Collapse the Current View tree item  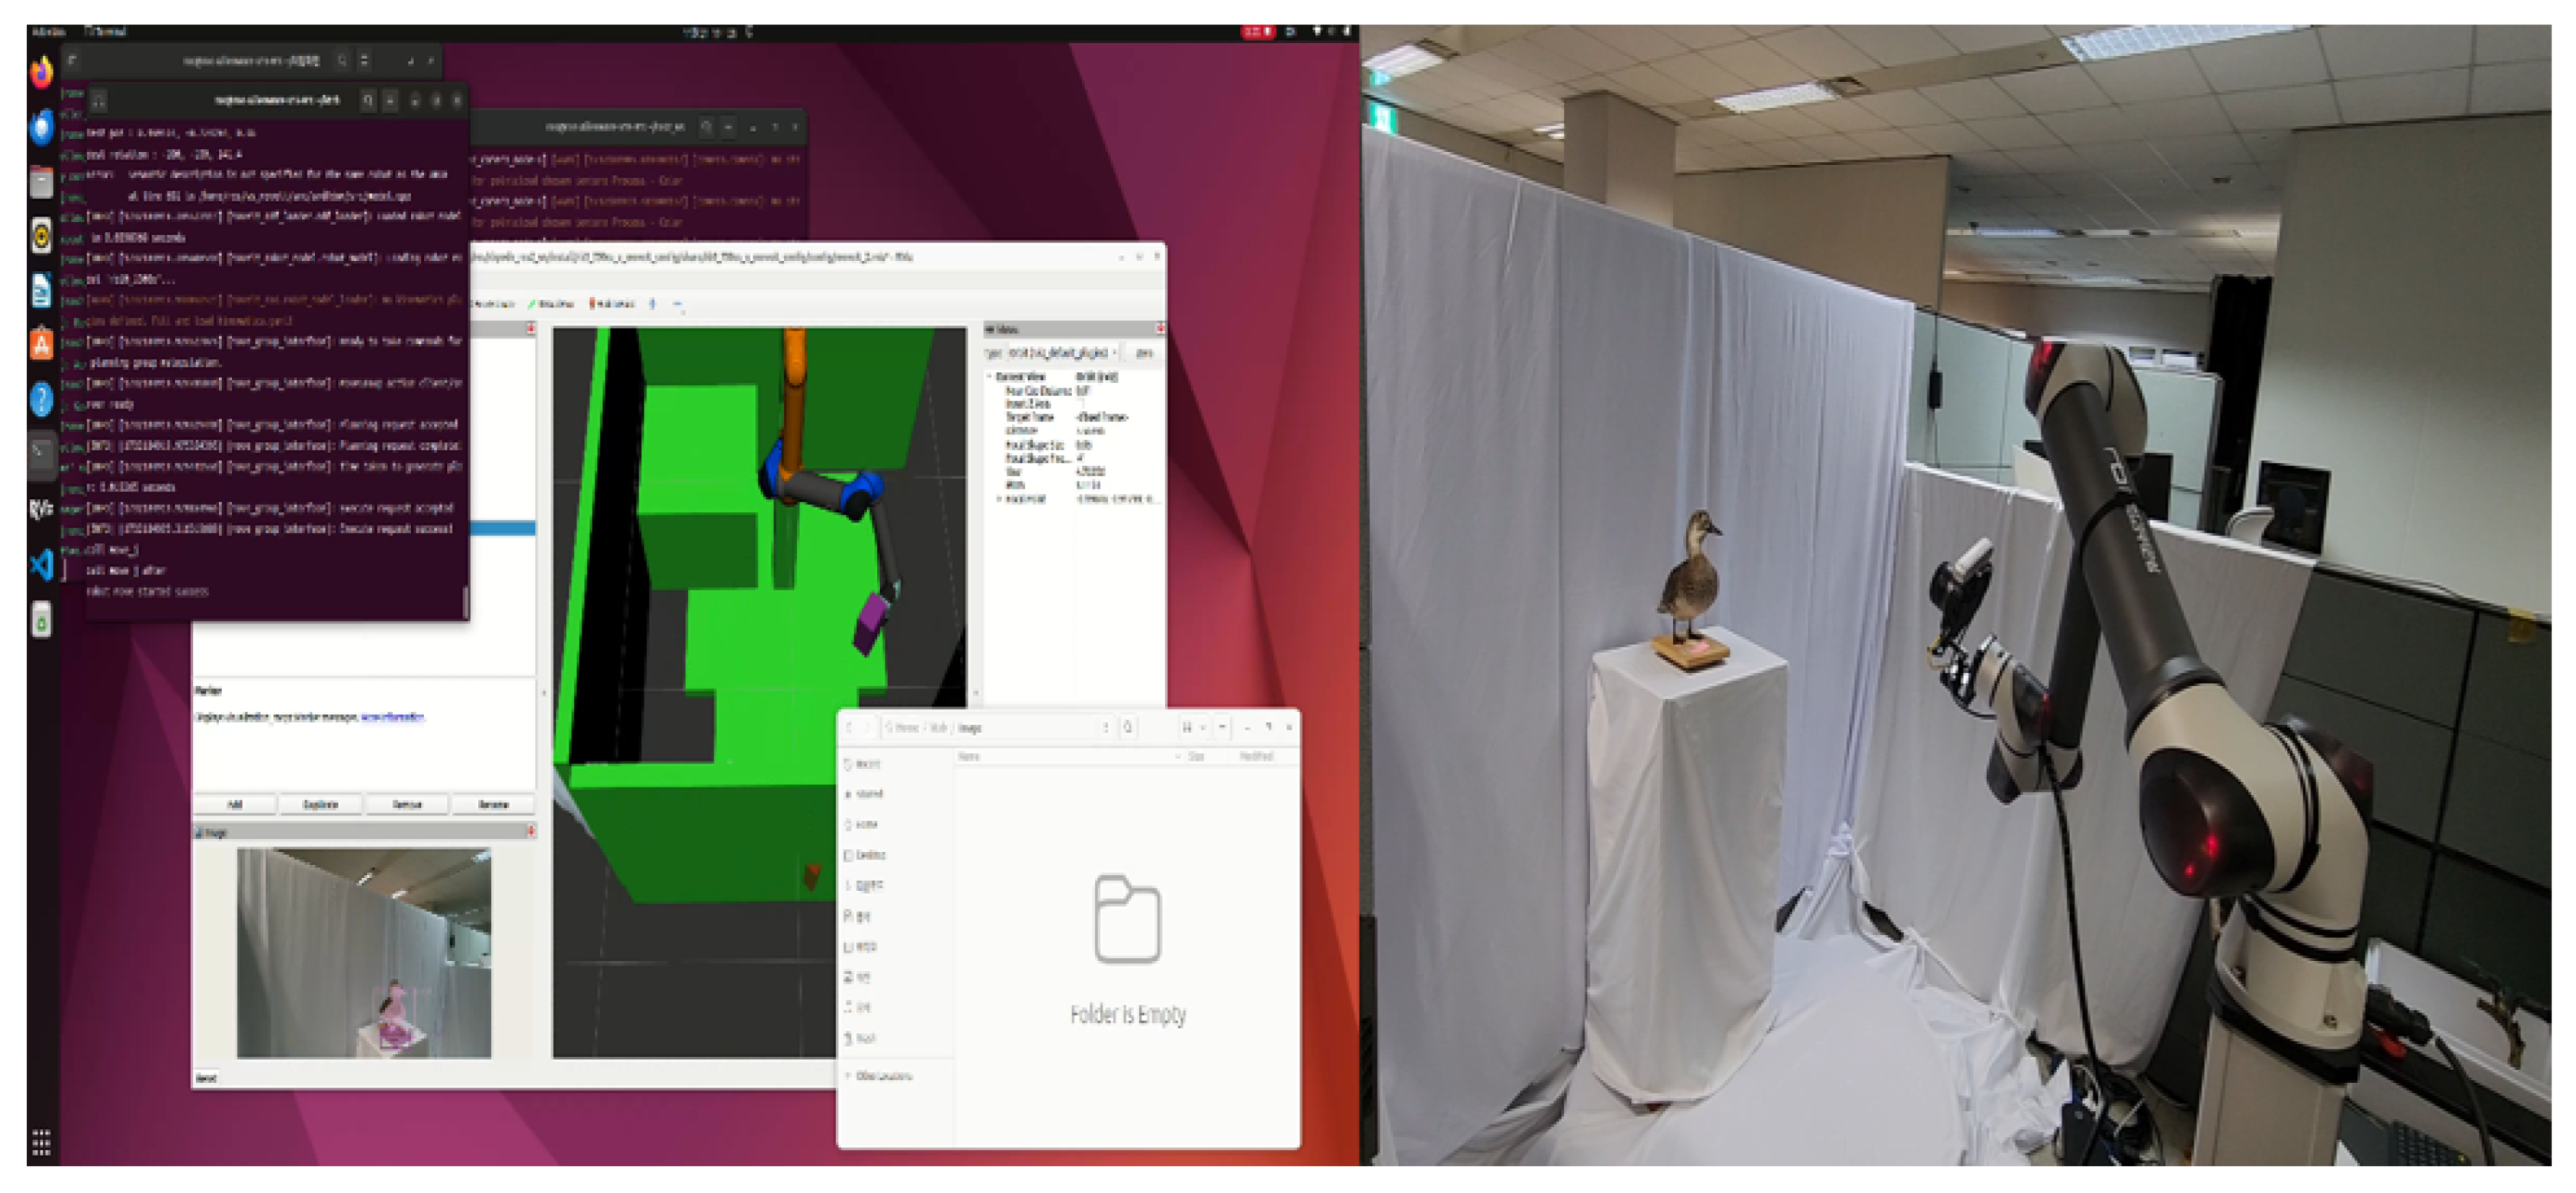(x=990, y=377)
